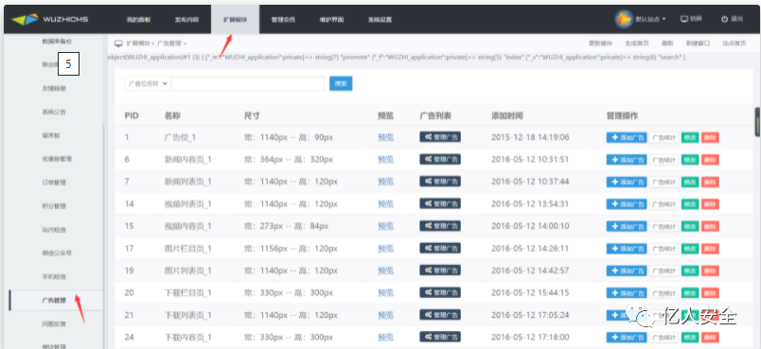Click 更新缓存 in the top toolbar

click(x=600, y=44)
